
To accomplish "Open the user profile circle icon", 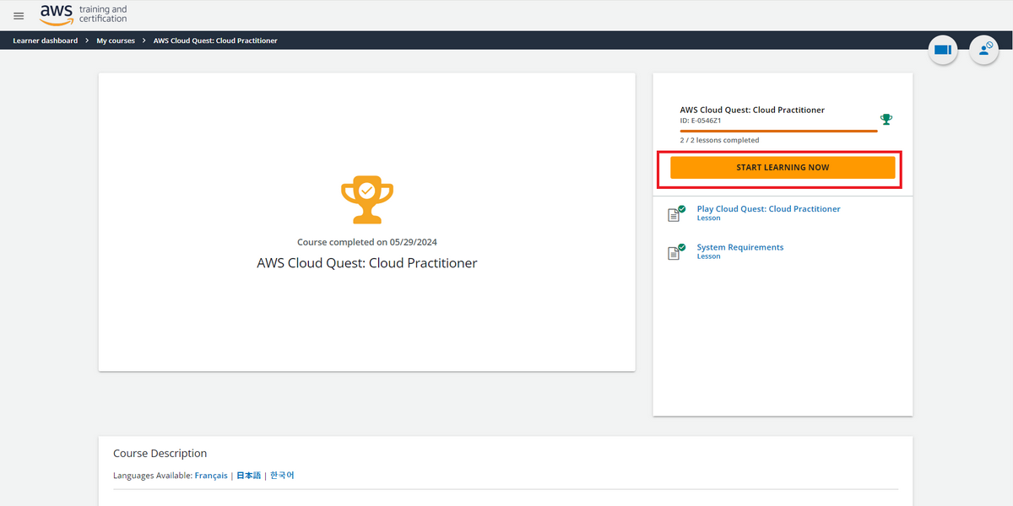I will coord(983,50).
